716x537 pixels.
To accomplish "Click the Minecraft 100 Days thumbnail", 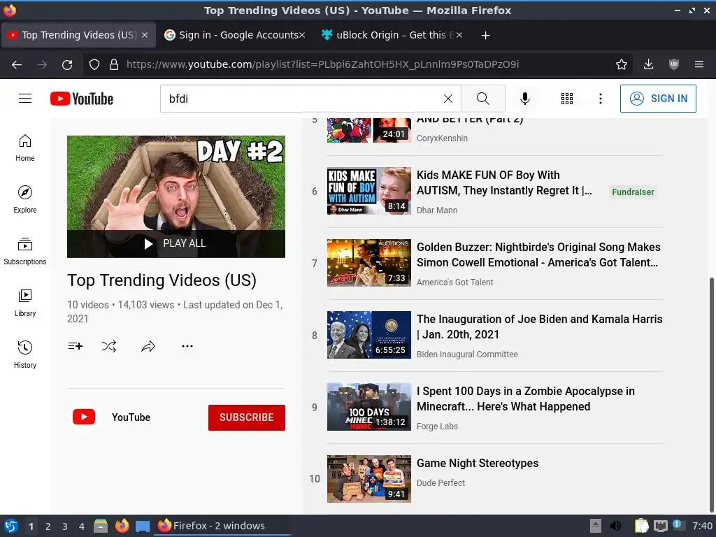I will coord(369,407).
